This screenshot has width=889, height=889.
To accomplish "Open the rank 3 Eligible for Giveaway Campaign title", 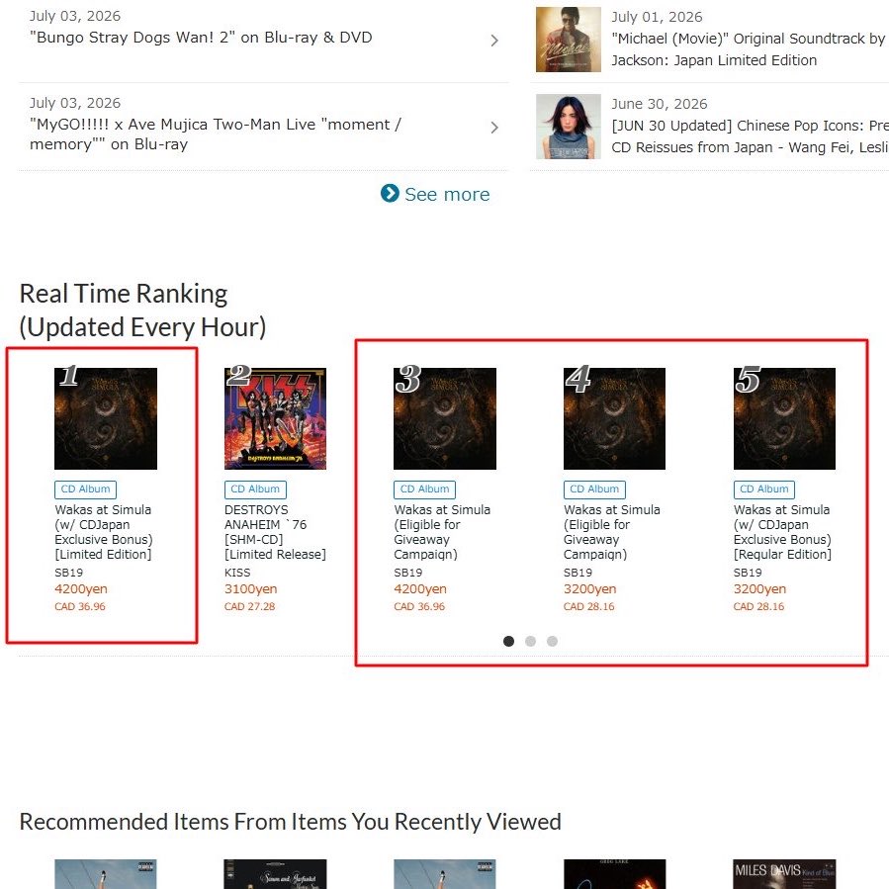I will tap(442, 532).
